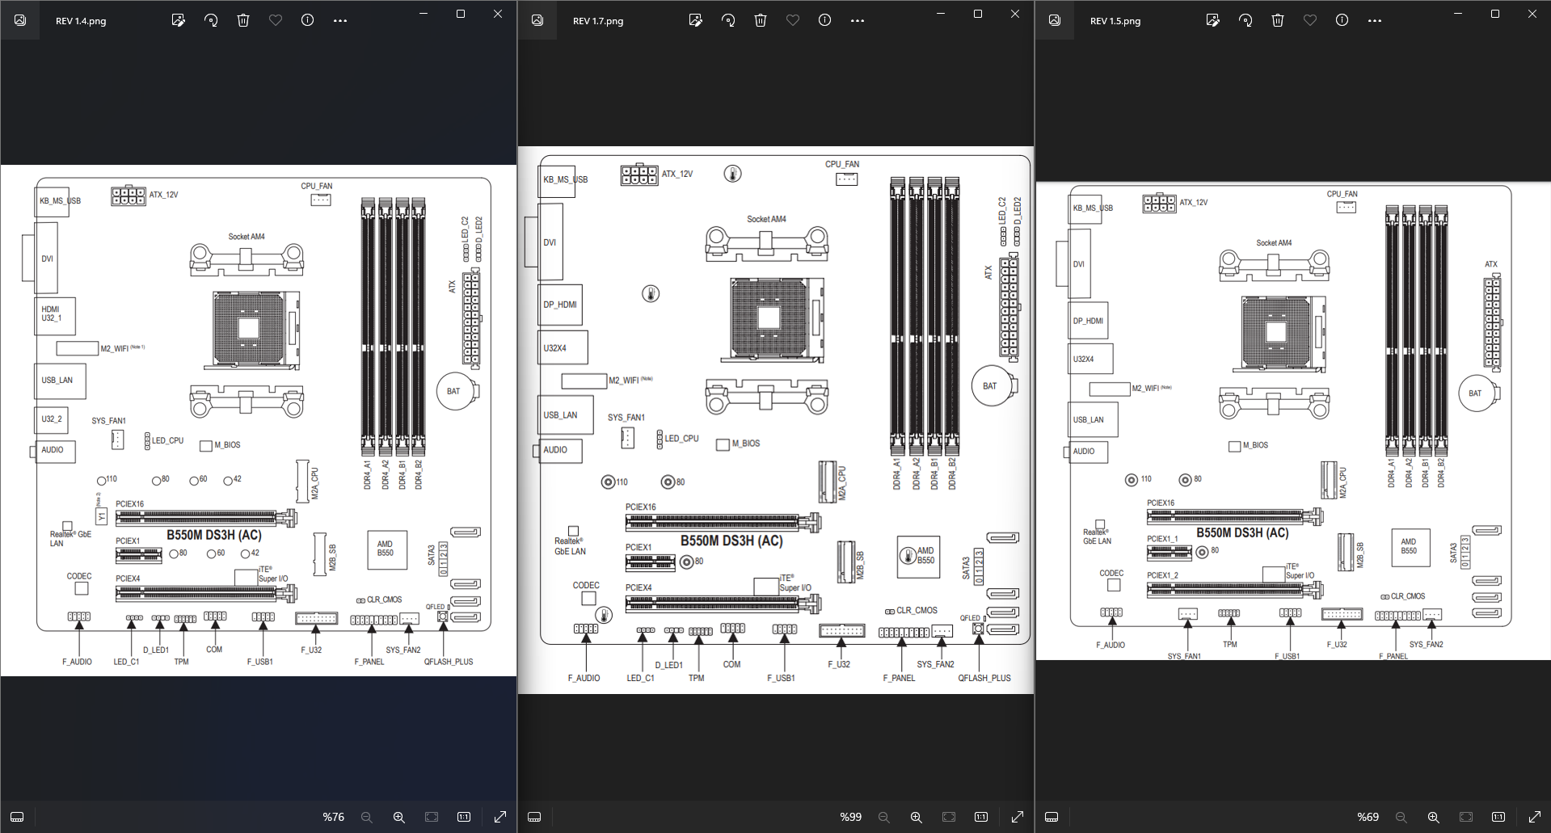Enter full screen in REV 1.7.png window

pos(1018,817)
